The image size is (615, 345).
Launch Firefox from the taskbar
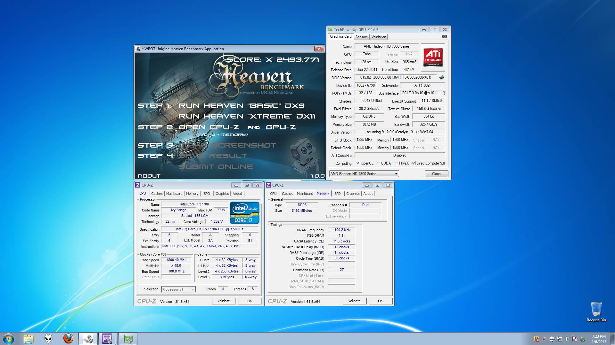[x=68, y=339]
